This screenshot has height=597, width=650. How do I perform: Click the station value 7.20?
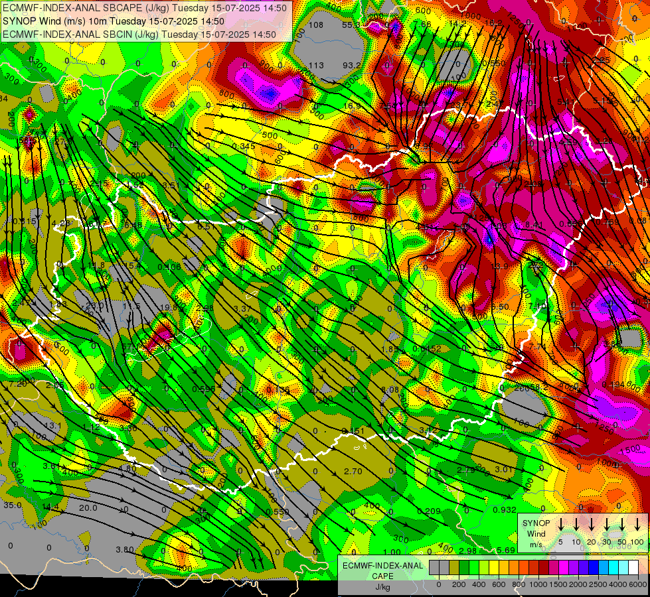tap(17, 384)
